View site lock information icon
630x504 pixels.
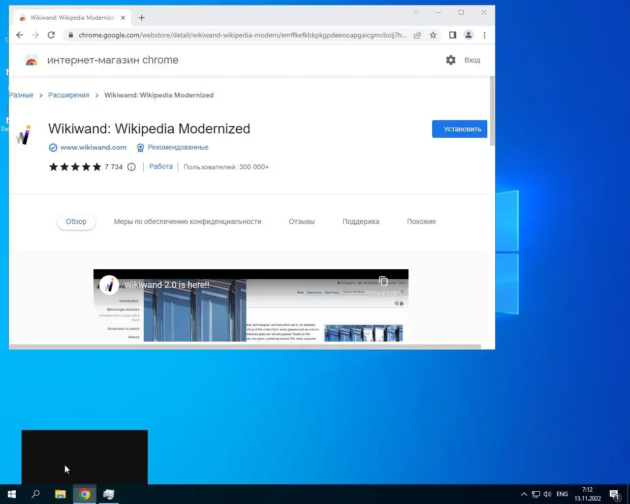70,35
